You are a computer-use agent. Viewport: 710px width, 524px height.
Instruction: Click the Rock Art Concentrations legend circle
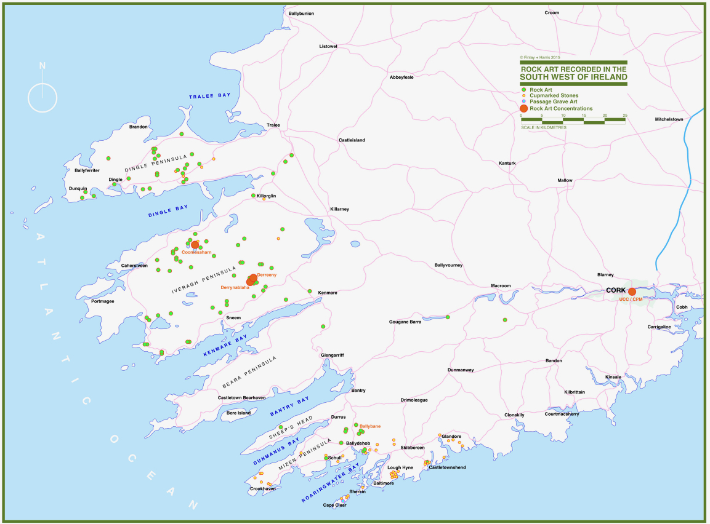[x=523, y=108]
